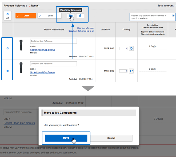Screen dimensions: 176x157
Task: Toggle the All items checkbox
Action: point(7,14)
